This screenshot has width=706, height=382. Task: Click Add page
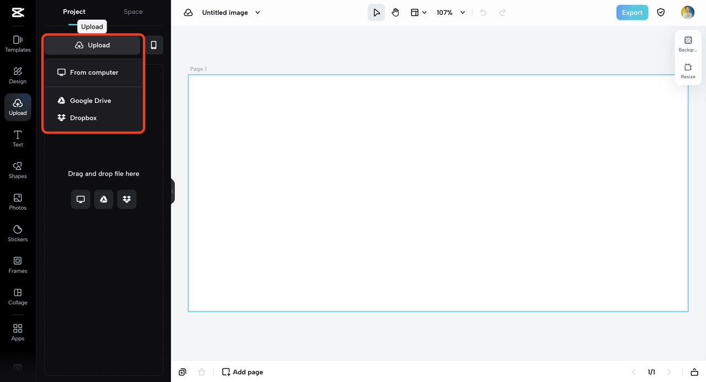(x=243, y=372)
